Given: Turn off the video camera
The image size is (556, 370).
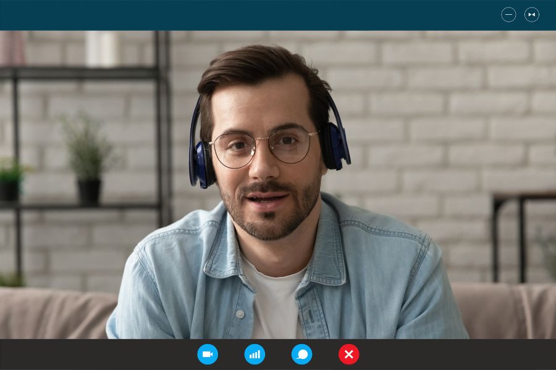Looking at the screenshot, I should pos(208,354).
